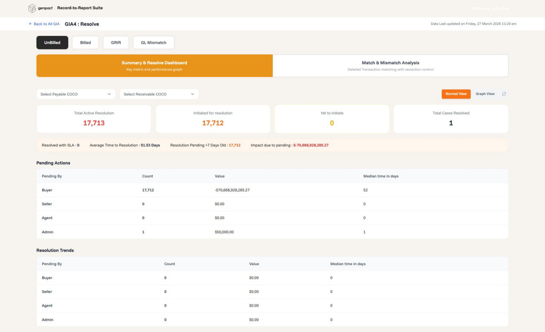The width and height of the screenshot is (545, 332).
Task: Click Buyer row in Pending Actions
Action: tap(272, 190)
